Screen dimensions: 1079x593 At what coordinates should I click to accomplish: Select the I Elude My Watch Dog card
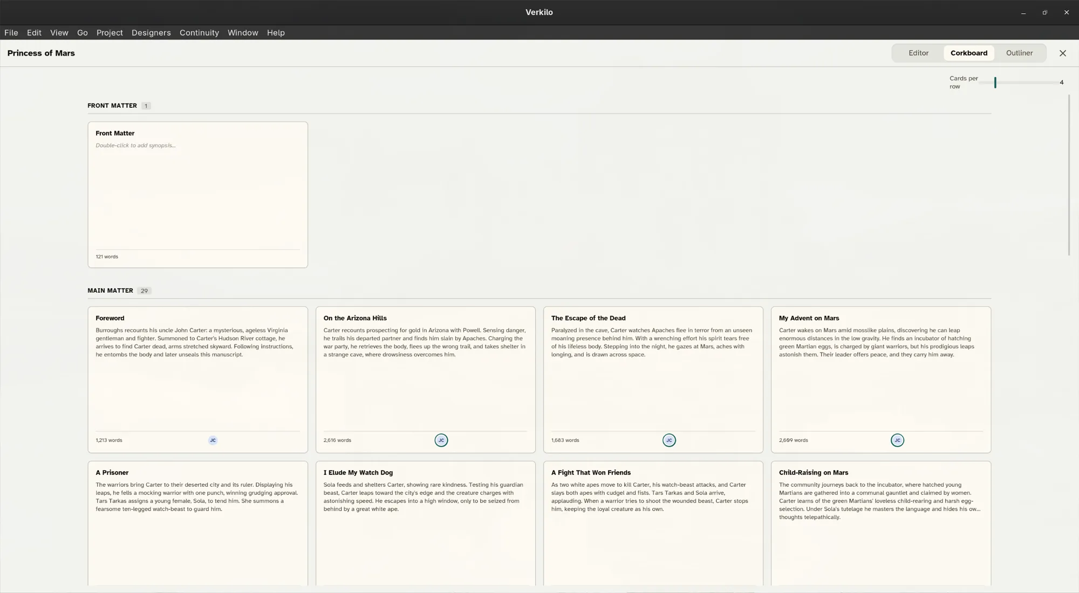[x=426, y=523]
